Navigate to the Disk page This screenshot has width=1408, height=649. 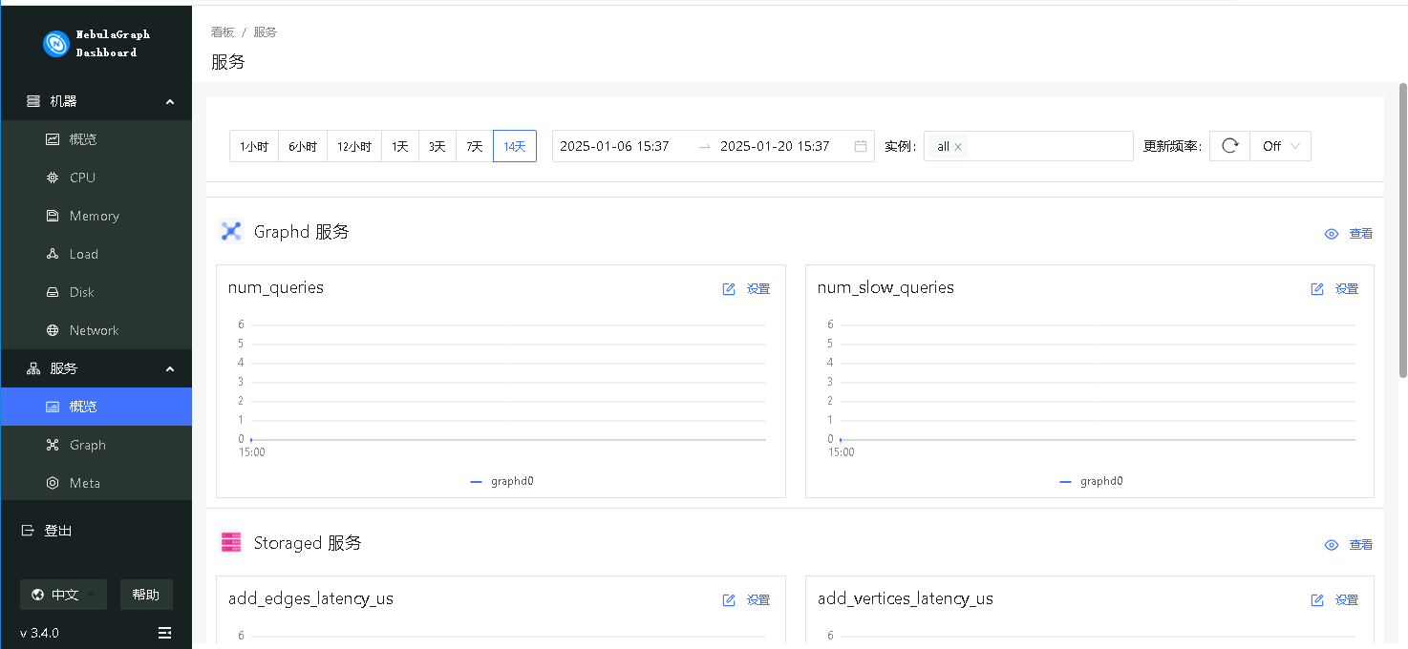[96, 292]
